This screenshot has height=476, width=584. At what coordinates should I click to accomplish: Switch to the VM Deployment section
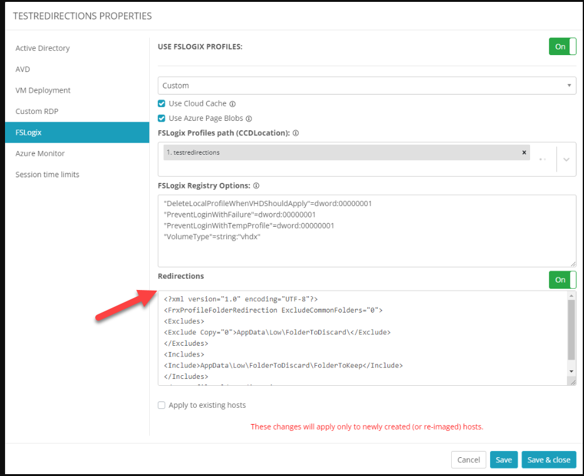click(43, 90)
